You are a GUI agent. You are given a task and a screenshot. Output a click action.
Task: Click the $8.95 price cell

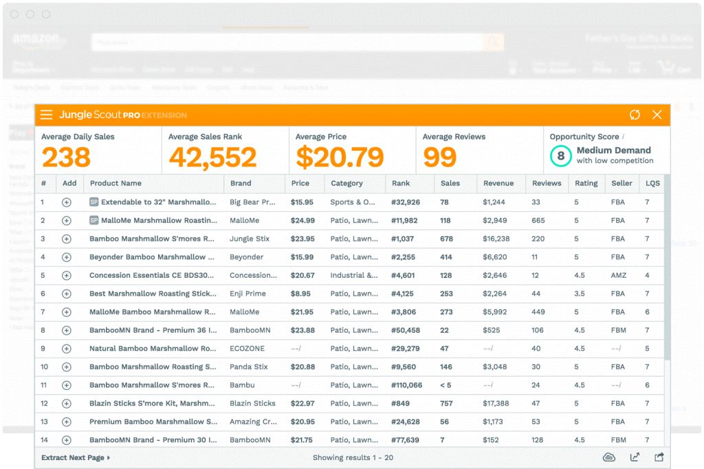point(300,294)
